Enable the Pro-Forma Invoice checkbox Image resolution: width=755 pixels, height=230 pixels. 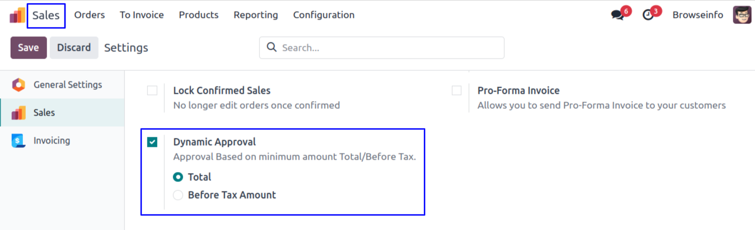456,90
